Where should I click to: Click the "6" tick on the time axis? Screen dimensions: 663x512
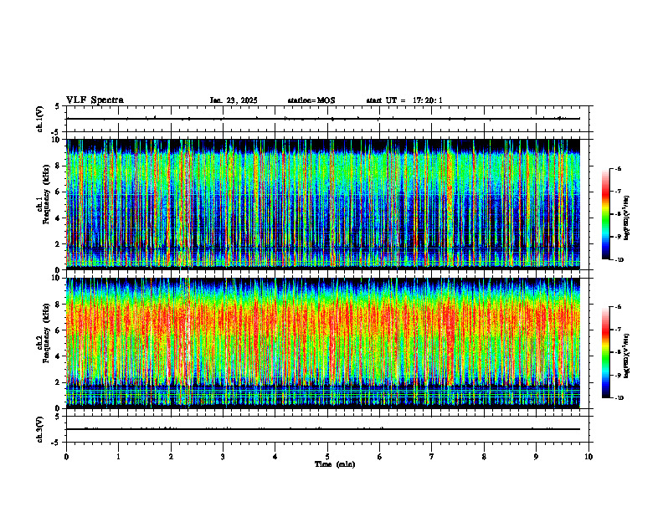point(380,457)
